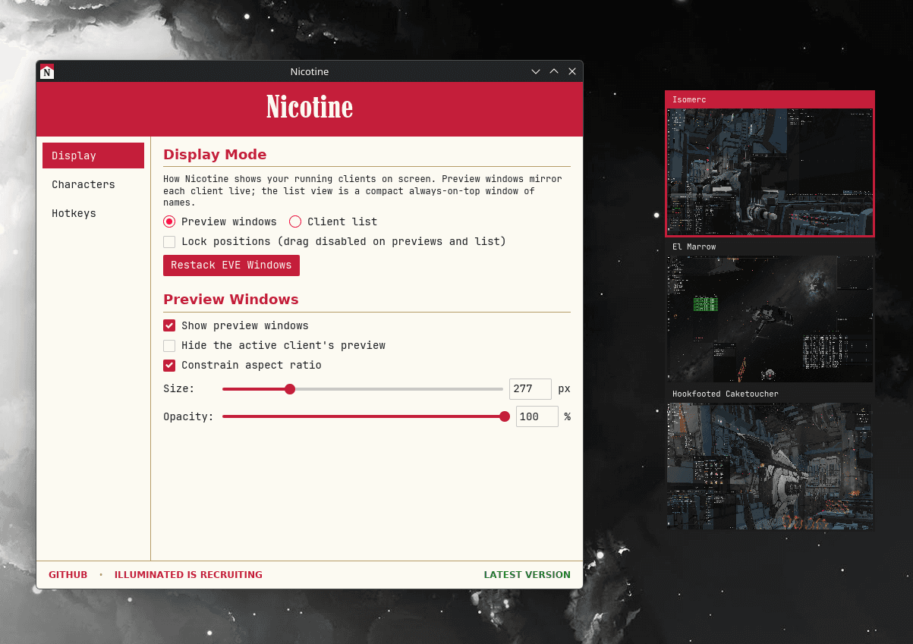Uncheck Show preview windows
Viewport: 913px width, 644px height.
[x=169, y=325]
